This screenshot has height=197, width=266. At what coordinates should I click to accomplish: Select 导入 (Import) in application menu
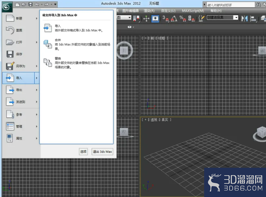pos(18,78)
